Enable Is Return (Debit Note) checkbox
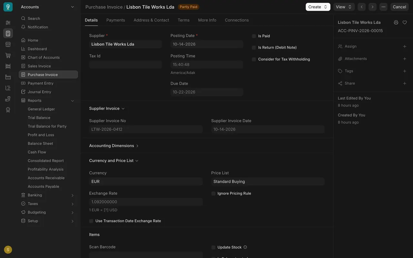 254,47
